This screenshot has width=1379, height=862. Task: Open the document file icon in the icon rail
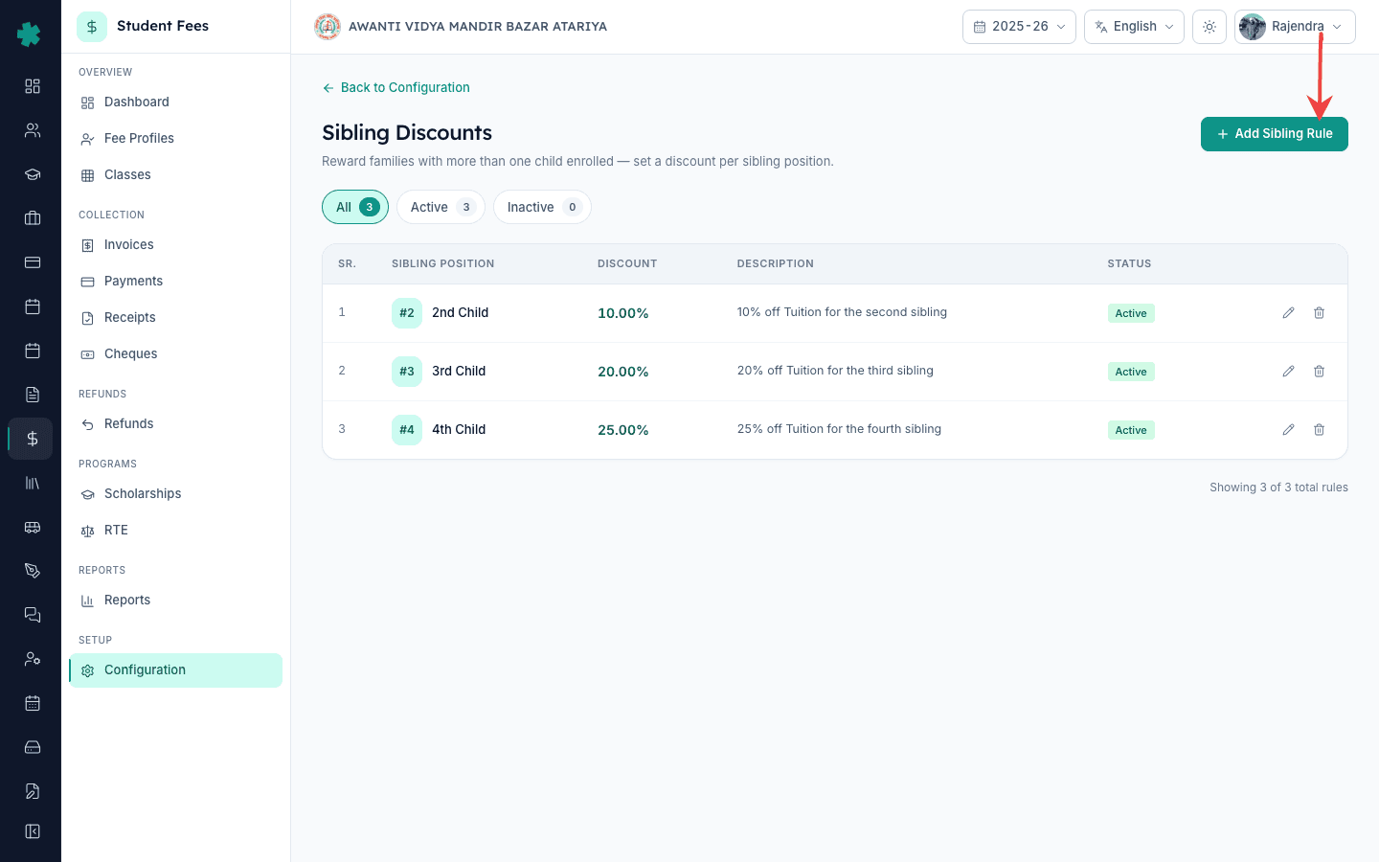(x=33, y=395)
